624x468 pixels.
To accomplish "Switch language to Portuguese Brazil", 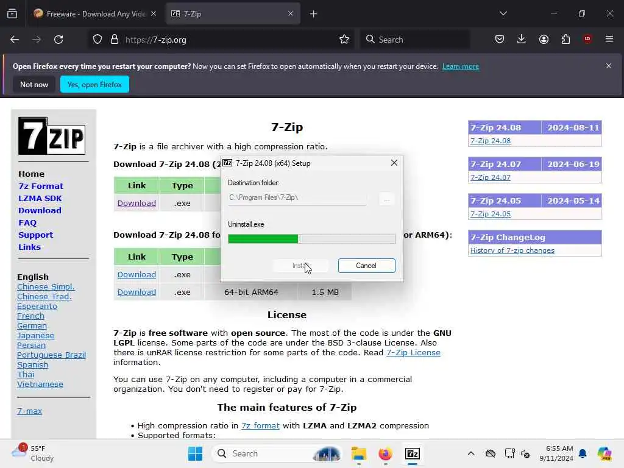I will point(51,355).
